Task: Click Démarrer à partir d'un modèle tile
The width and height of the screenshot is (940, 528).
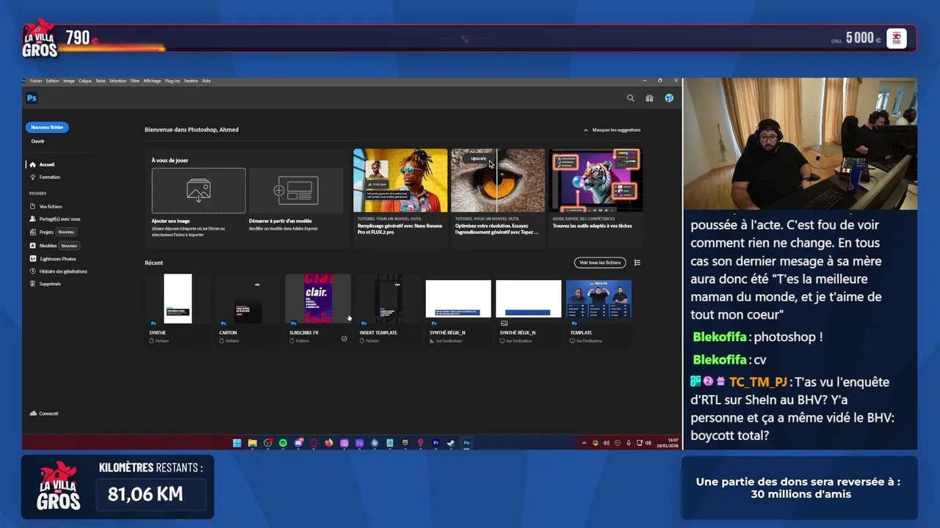Action: click(295, 191)
